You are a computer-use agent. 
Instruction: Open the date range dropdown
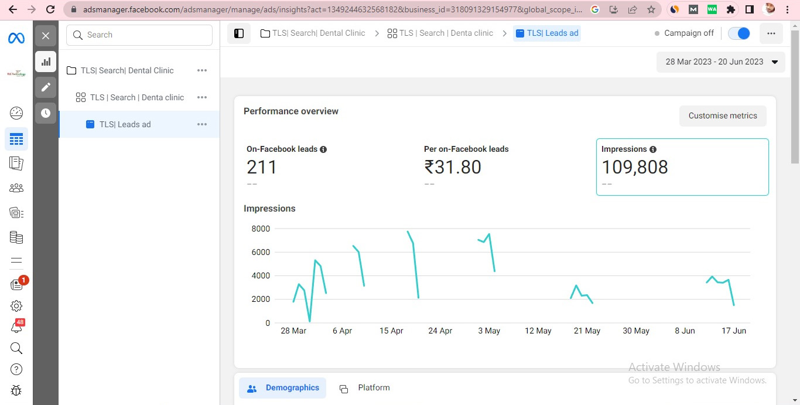[x=720, y=62]
